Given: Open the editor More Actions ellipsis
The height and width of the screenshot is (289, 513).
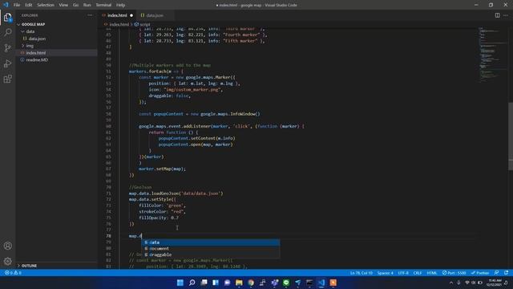Looking at the screenshot, I should click(506, 15).
